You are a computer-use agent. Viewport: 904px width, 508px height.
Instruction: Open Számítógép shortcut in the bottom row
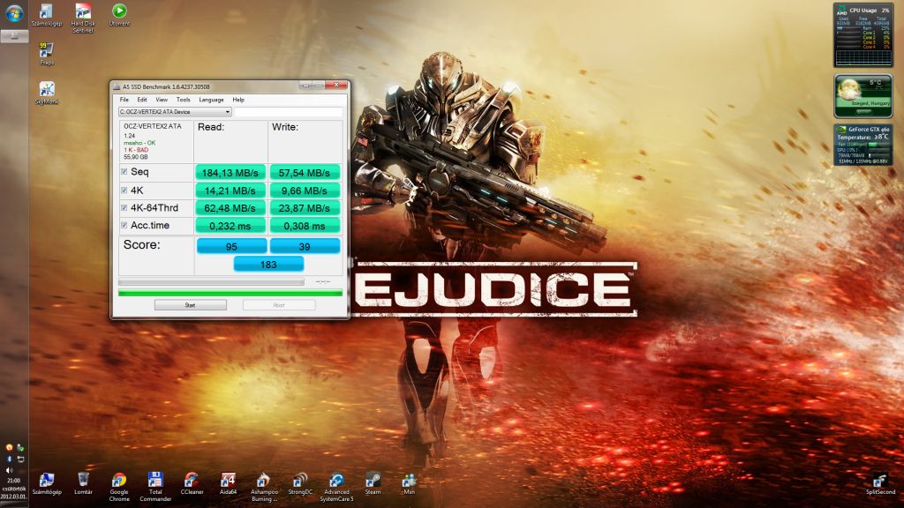pyautogui.click(x=47, y=484)
